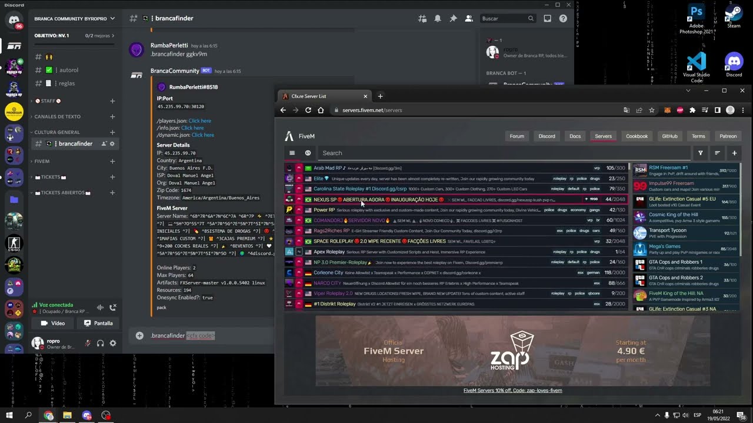This screenshot has height=423, width=753.
Task: Open Discord inbox icon
Action: [x=548, y=18]
